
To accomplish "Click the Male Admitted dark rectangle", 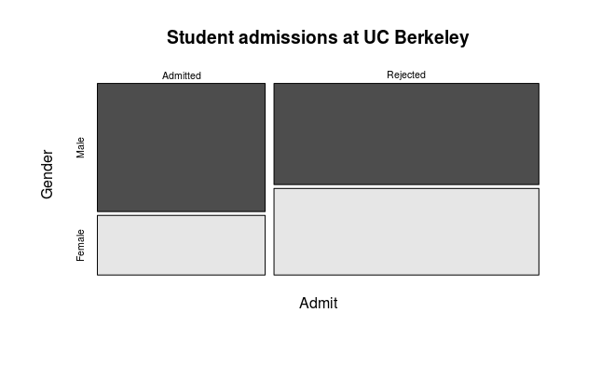I will click(182, 147).
